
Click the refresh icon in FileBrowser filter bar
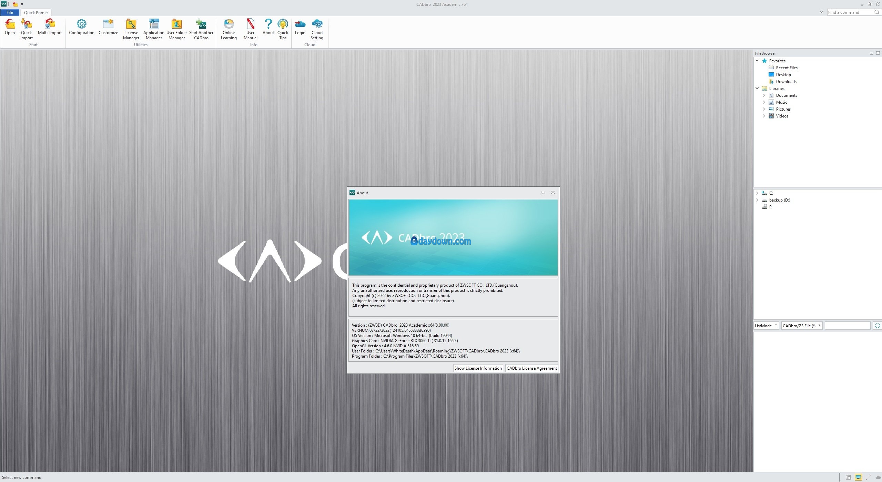coord(877,326)
